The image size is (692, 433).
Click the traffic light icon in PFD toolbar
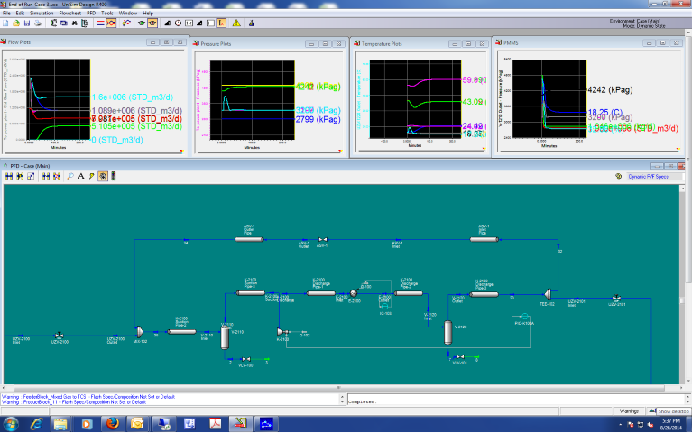(114, 177)
